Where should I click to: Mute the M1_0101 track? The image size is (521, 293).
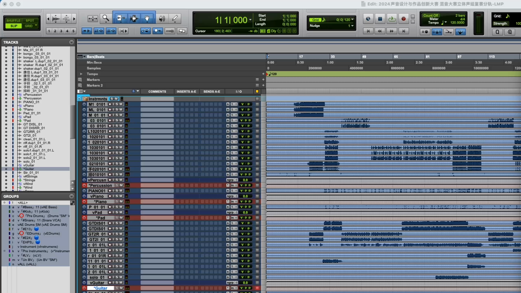[121, 104]
